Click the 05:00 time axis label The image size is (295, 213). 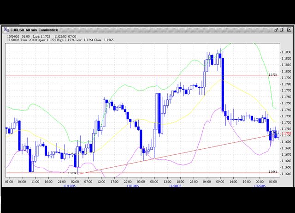pos(273,182)
